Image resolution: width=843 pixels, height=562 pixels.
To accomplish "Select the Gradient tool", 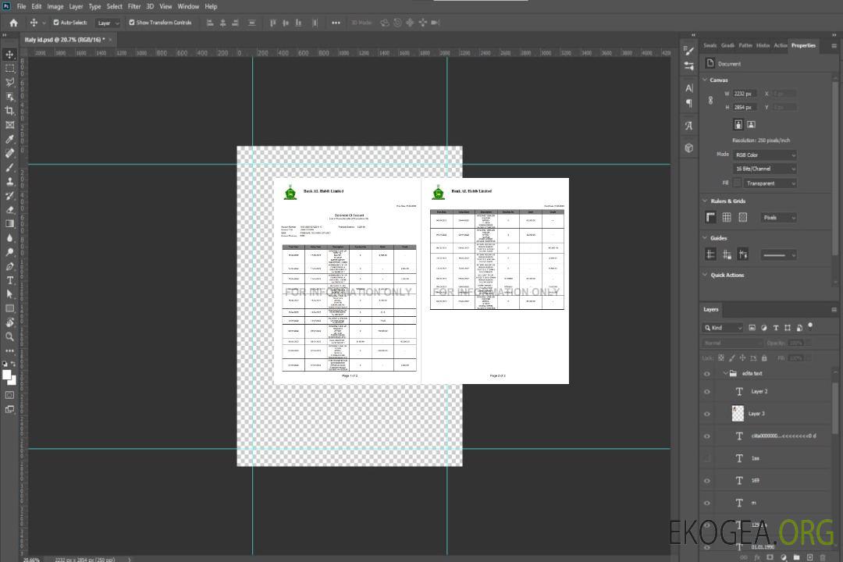I will click(x=9, y=224).
